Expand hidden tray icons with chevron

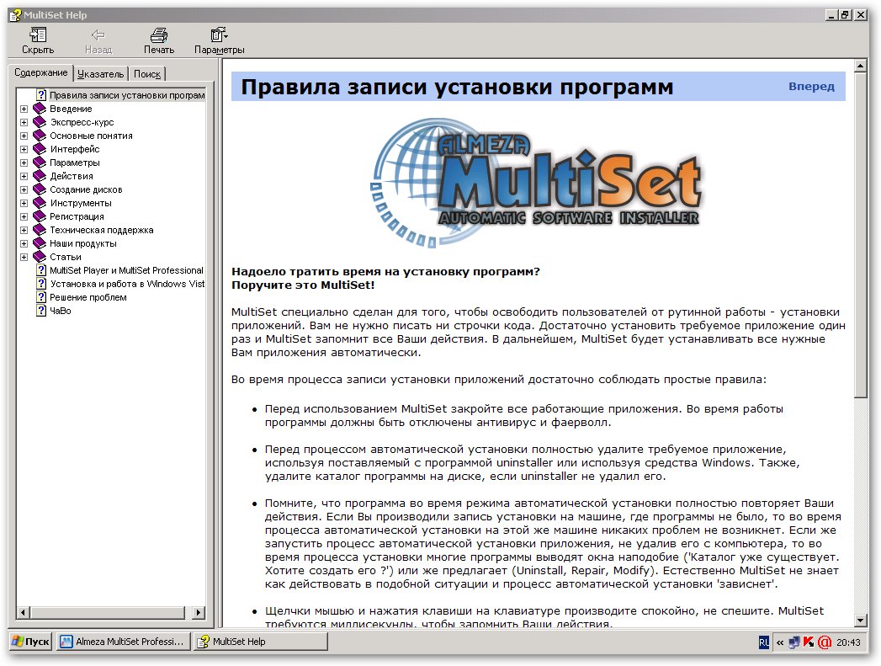[780, 642]
